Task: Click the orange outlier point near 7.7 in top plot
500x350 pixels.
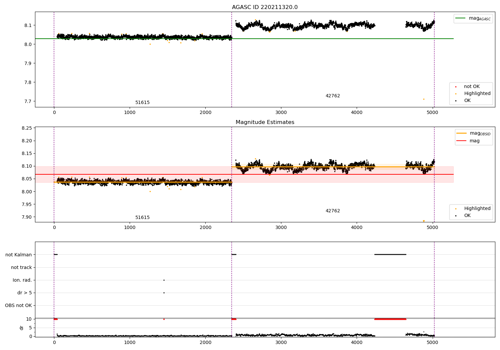Action: point(424,99)
